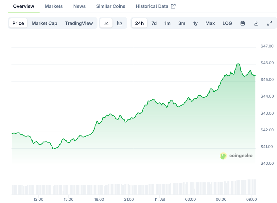Switch to line chart view
The image size is (277, 203).
tap(106, 23)
